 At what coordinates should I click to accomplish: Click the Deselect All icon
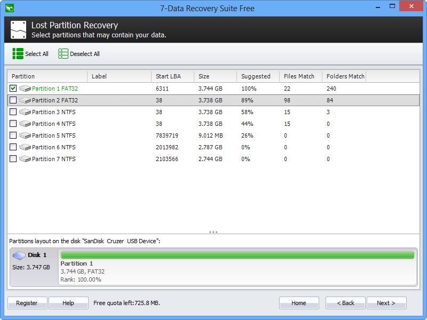[63, 54]
